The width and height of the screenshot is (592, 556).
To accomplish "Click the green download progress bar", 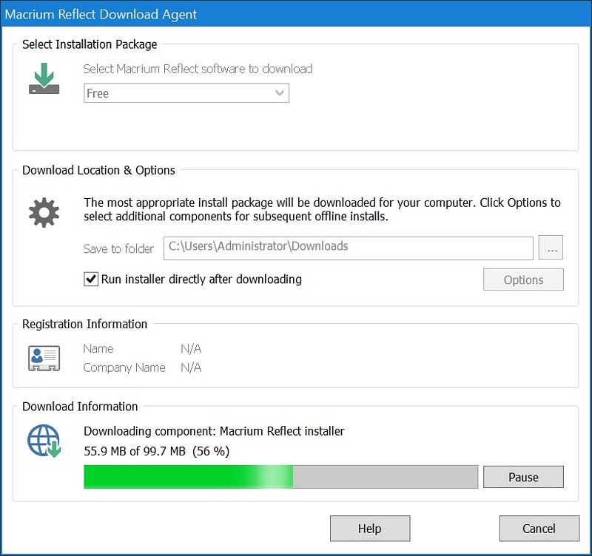I will pos(280,477).
